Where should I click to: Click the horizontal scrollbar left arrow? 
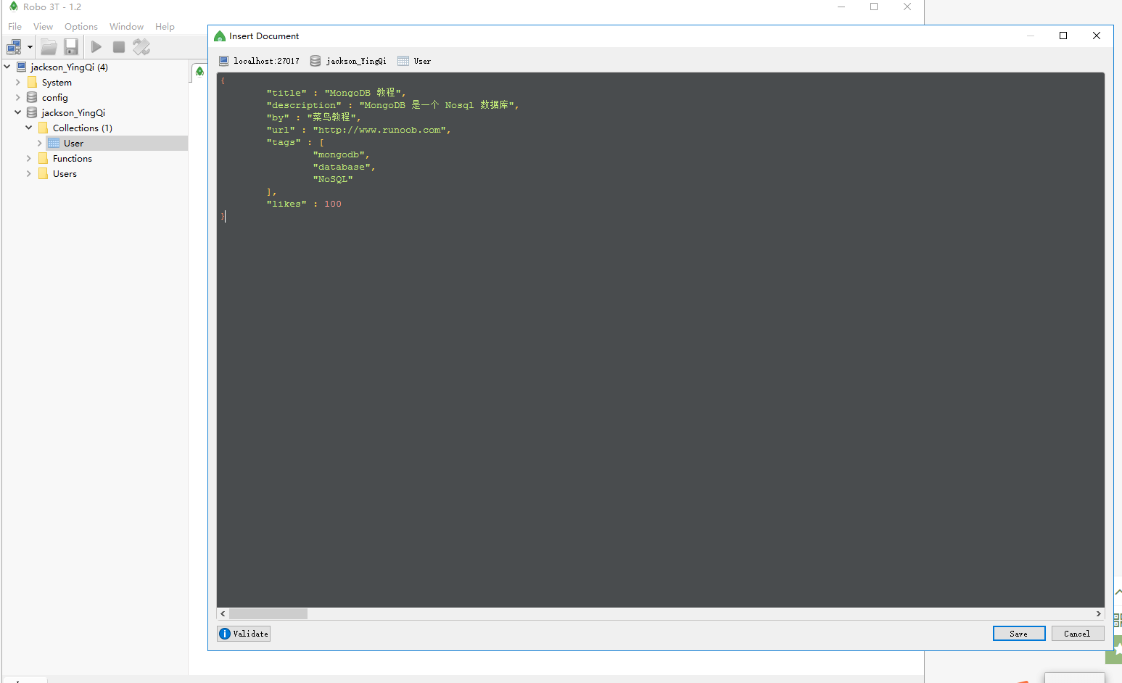tap(223, 614)
